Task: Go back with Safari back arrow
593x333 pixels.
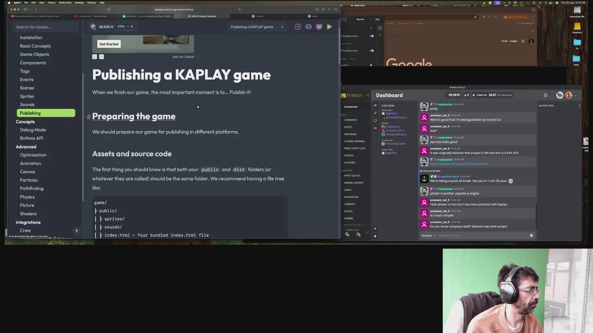Action: 36,9
